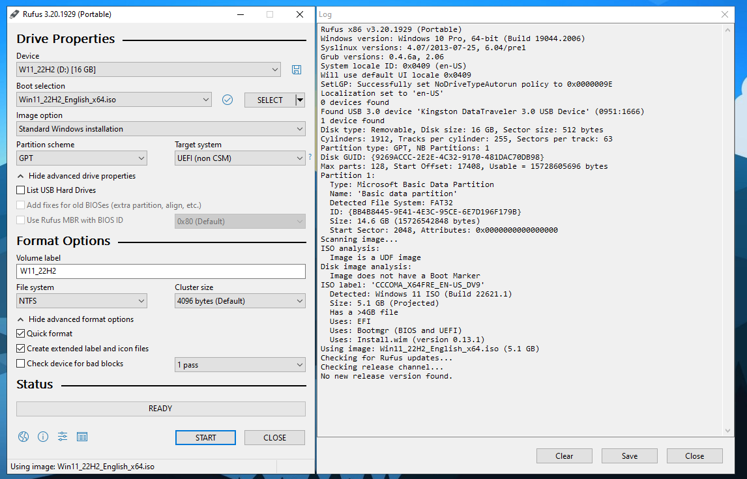This screenshot has width=747, height=479.
Task: Open the Image option dropdown
Action: click(x=160, y=129)
